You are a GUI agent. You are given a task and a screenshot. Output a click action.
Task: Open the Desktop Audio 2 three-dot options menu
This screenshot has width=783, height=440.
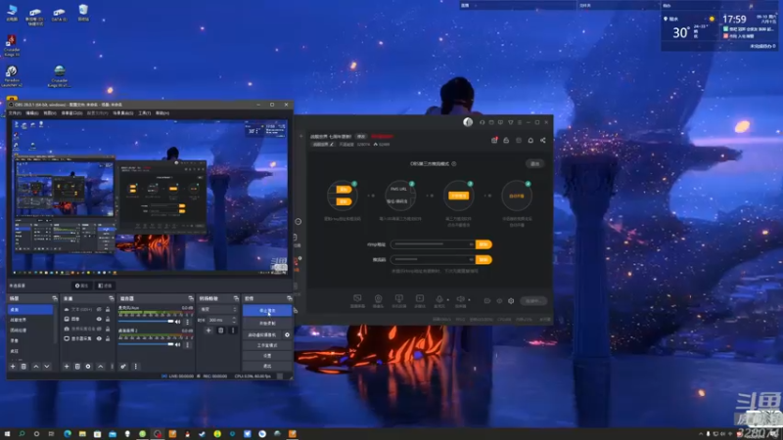coord(188,344)
